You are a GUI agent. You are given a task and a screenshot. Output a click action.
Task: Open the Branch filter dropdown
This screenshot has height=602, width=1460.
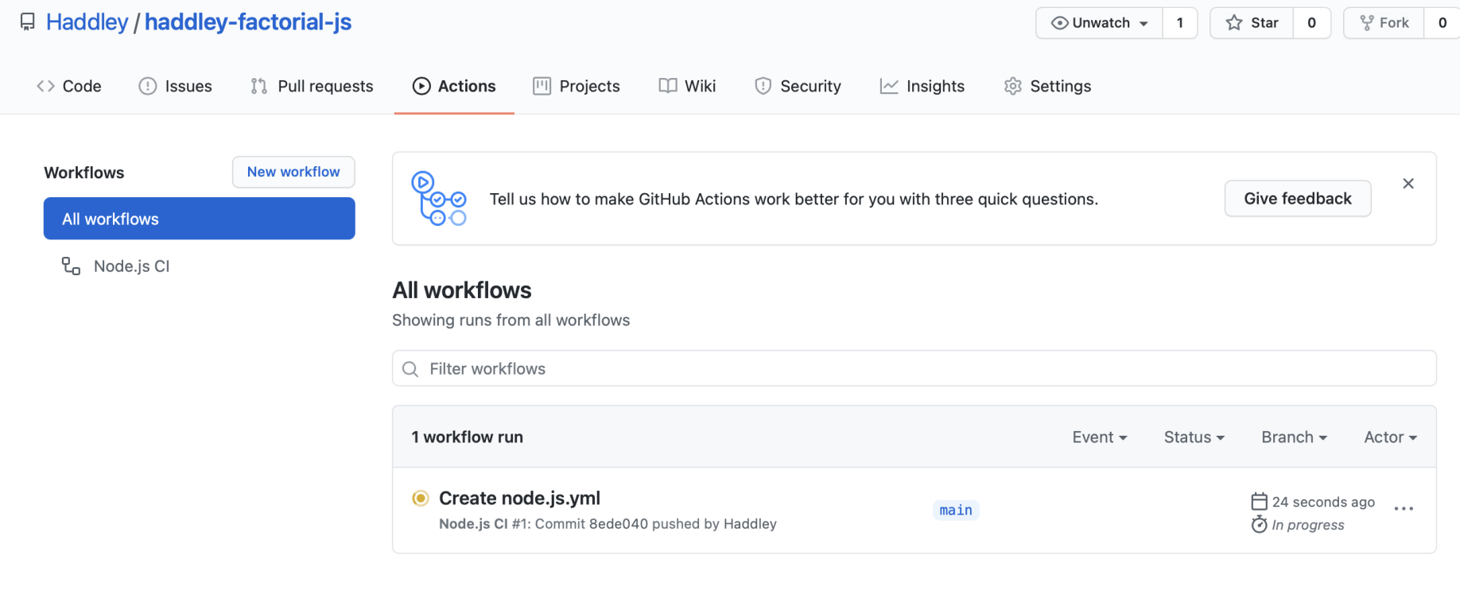[x=1294, y=437]
